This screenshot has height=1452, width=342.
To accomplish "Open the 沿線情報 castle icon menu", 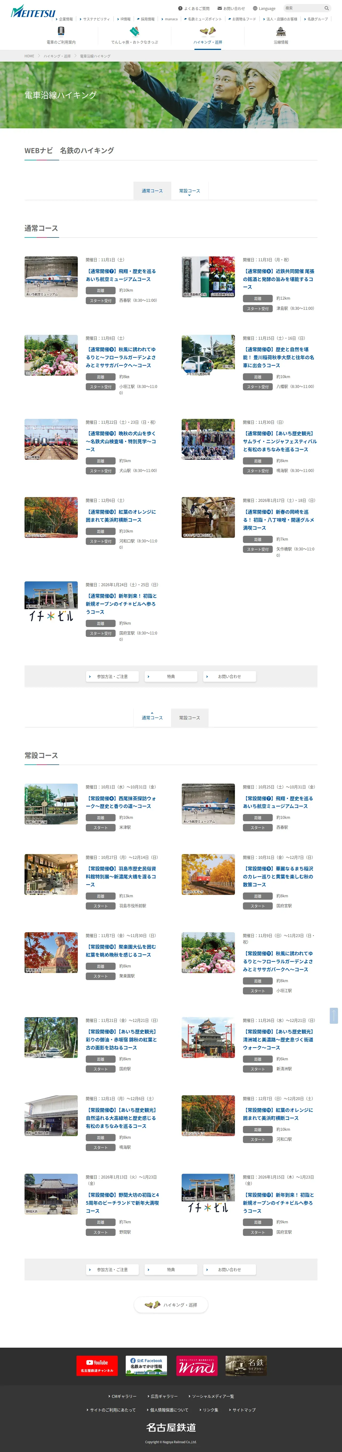I will [281, 35].
